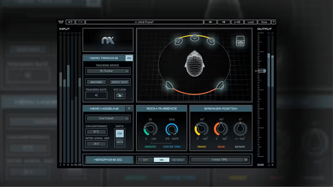Adjust the Rotate knob

(240, 129)
